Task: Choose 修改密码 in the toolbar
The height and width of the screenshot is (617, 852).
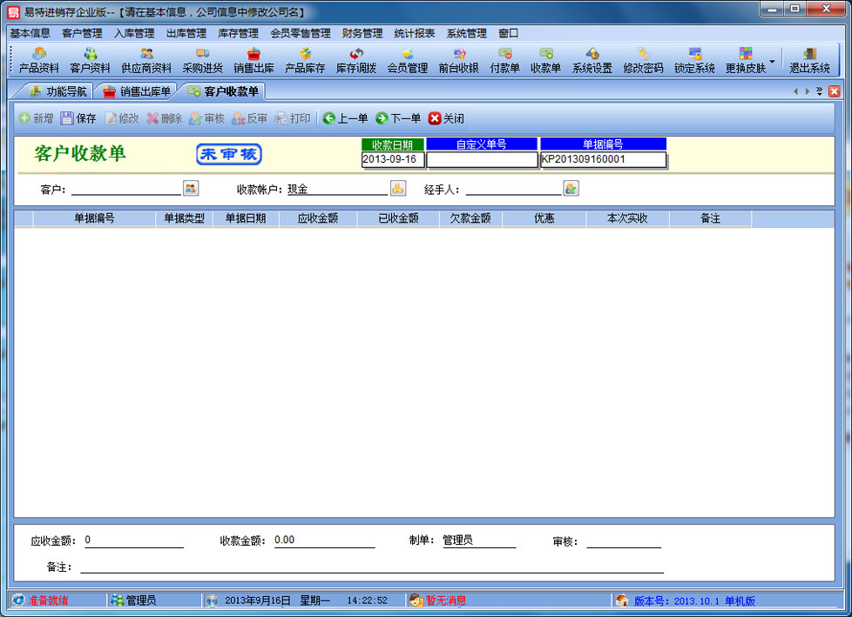Action: [643, 60]
